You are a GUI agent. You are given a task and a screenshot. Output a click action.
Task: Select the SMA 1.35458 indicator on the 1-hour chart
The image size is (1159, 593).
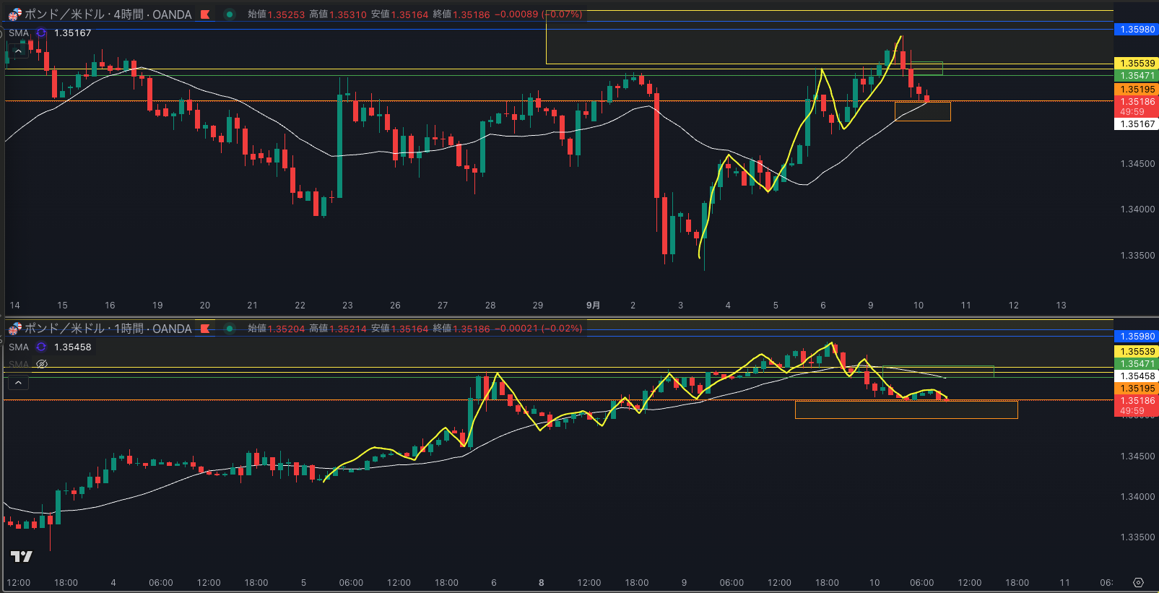(x=50, y=347)
